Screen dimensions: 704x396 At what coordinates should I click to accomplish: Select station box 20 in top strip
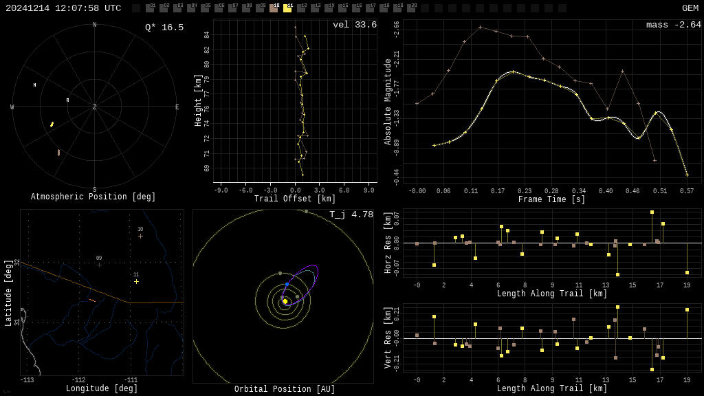[411, 8]
